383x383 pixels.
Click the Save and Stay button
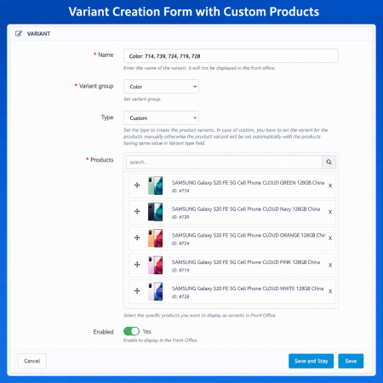pos(311,361)
